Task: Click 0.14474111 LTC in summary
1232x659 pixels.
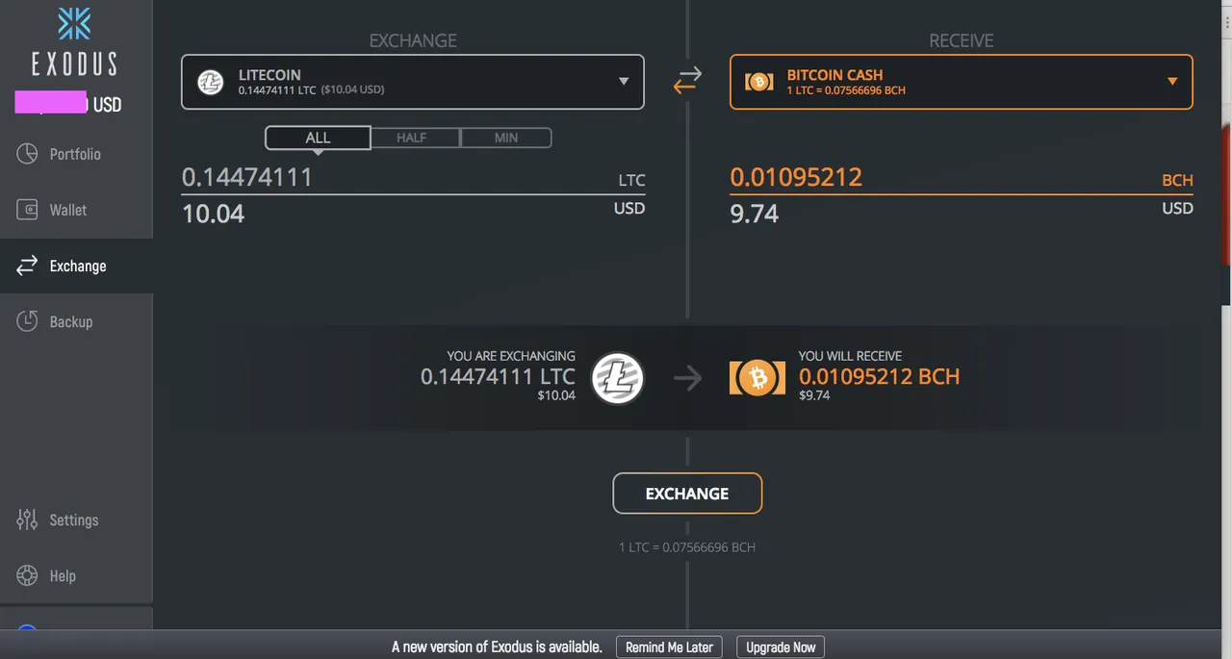Action: coord(498,376)
